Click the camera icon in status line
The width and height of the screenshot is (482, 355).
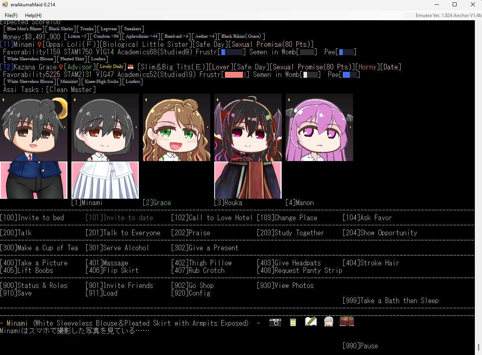pos(275,322)
